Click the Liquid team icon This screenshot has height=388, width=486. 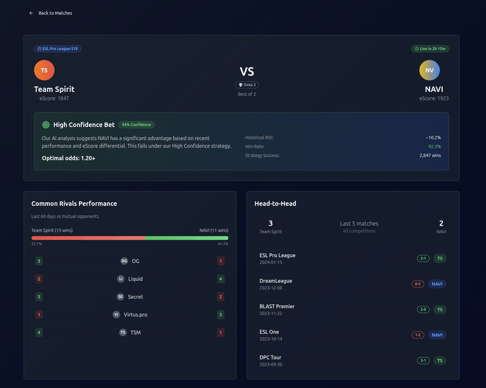(120, 279)
